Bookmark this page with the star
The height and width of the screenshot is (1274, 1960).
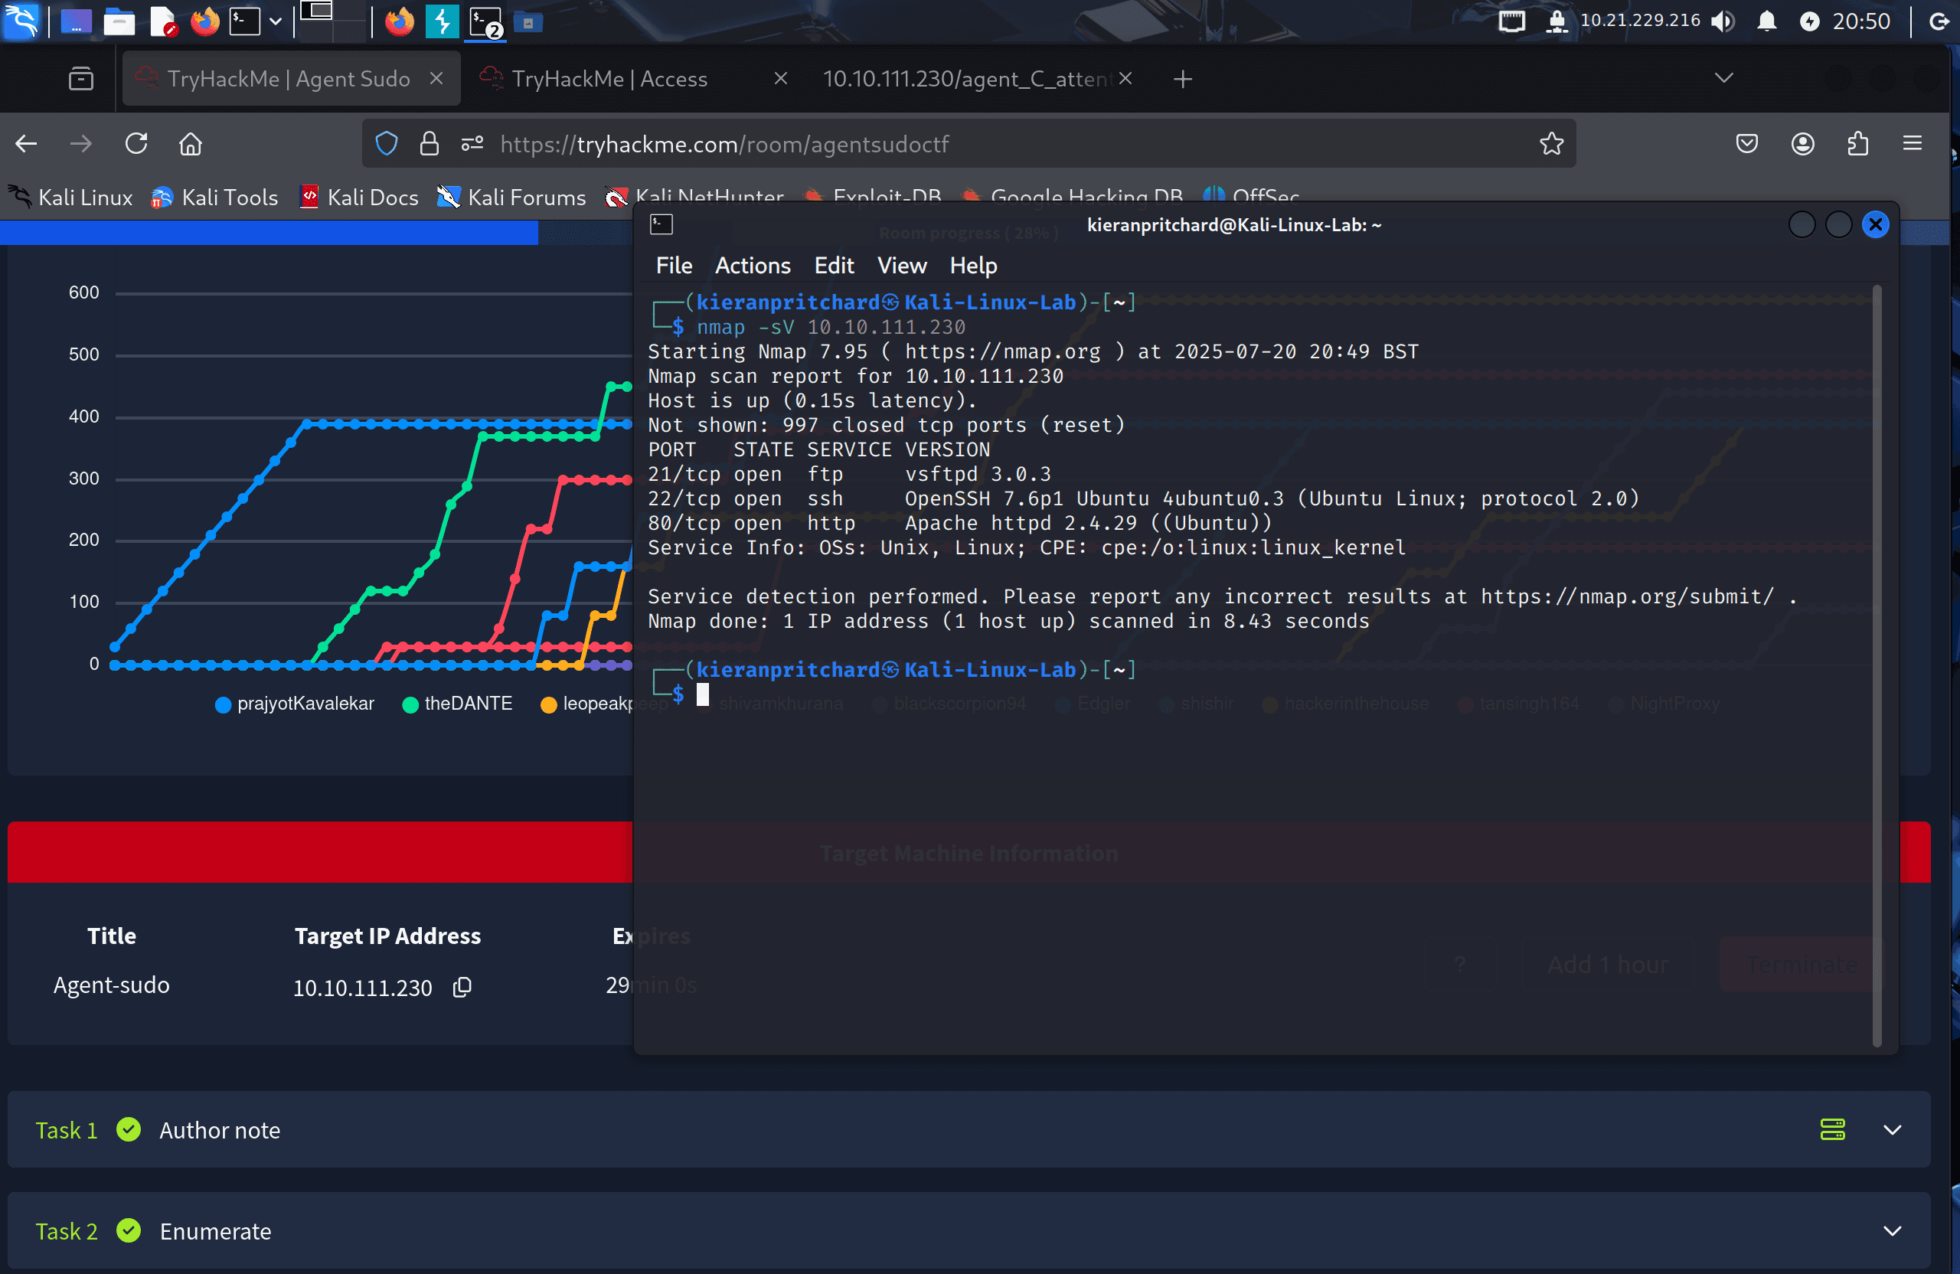tap(1550, 144)
